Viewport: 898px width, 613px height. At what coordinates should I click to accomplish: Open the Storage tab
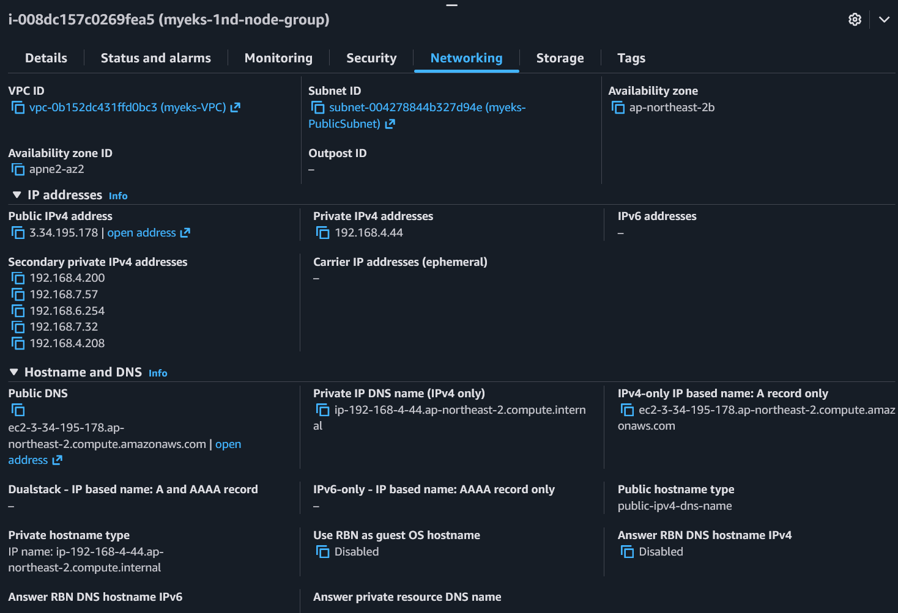pos(560,58)
